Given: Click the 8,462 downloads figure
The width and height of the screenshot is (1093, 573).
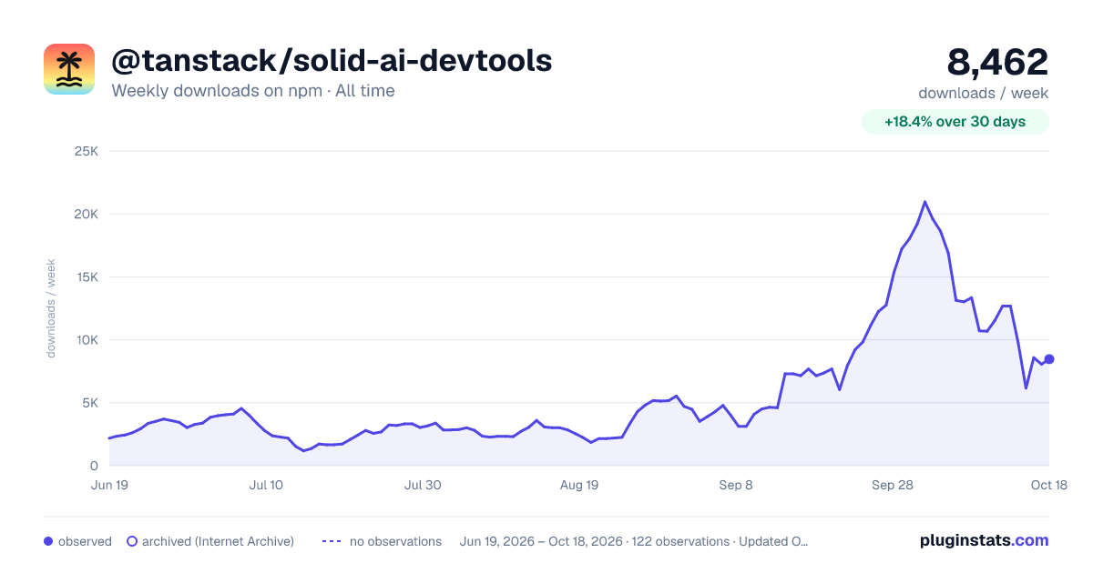Looking at the screenshot, I should coord(998,62).
